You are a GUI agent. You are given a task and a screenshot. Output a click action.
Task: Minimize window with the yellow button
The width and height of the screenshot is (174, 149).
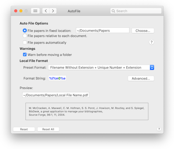tap(21, 11)
